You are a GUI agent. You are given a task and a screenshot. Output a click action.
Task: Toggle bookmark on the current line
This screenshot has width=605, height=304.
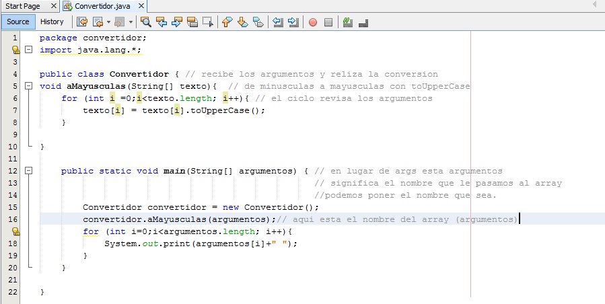coord(258,22)
